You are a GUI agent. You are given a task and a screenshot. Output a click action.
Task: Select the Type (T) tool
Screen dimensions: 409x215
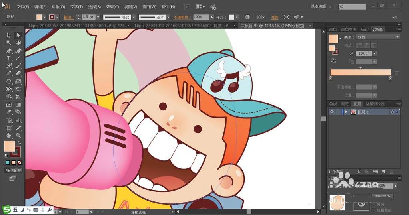click(9, 58)
